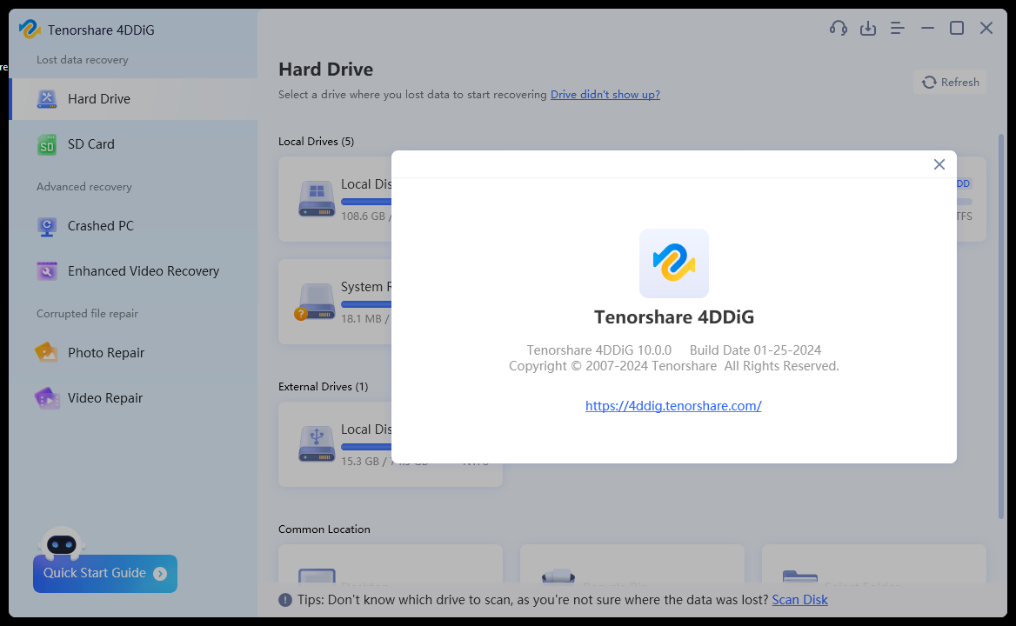Image resolution: width=1016 pixels, height=626 pixels.
Task: Click the Common Location heading
Action: click(324, 529)
